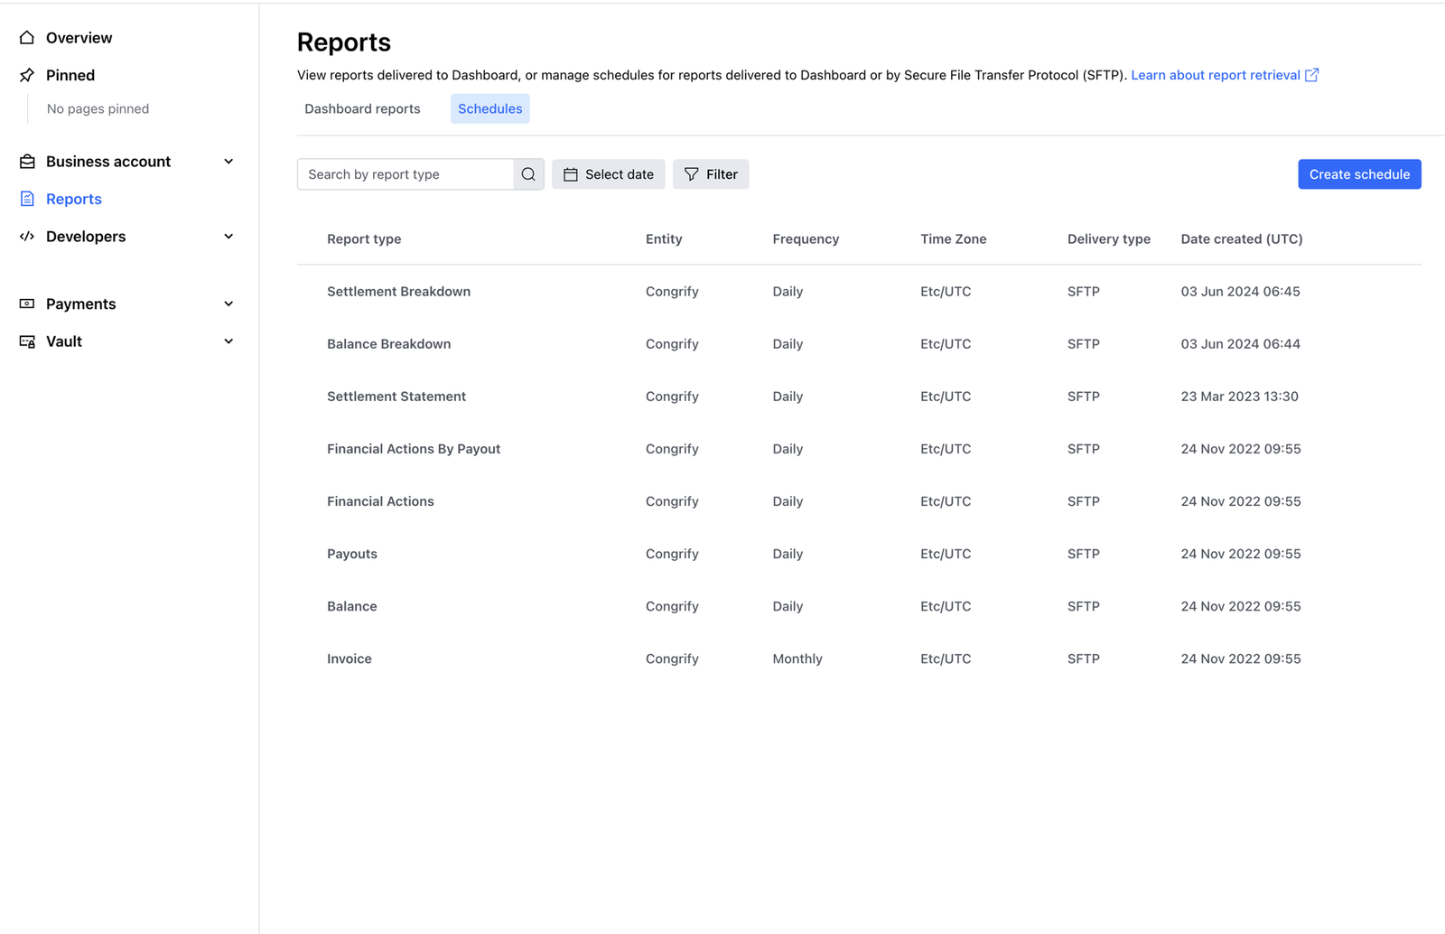Click Daily frequency in Settlement Statement row
The width and height of the screenshot is (1445, 934).
tap(788, 397)
